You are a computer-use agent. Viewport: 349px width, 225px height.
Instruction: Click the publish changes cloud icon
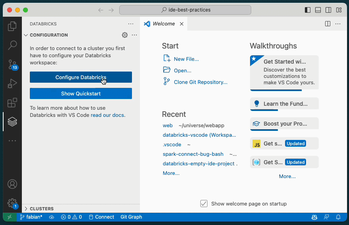[x=52, y=217]
